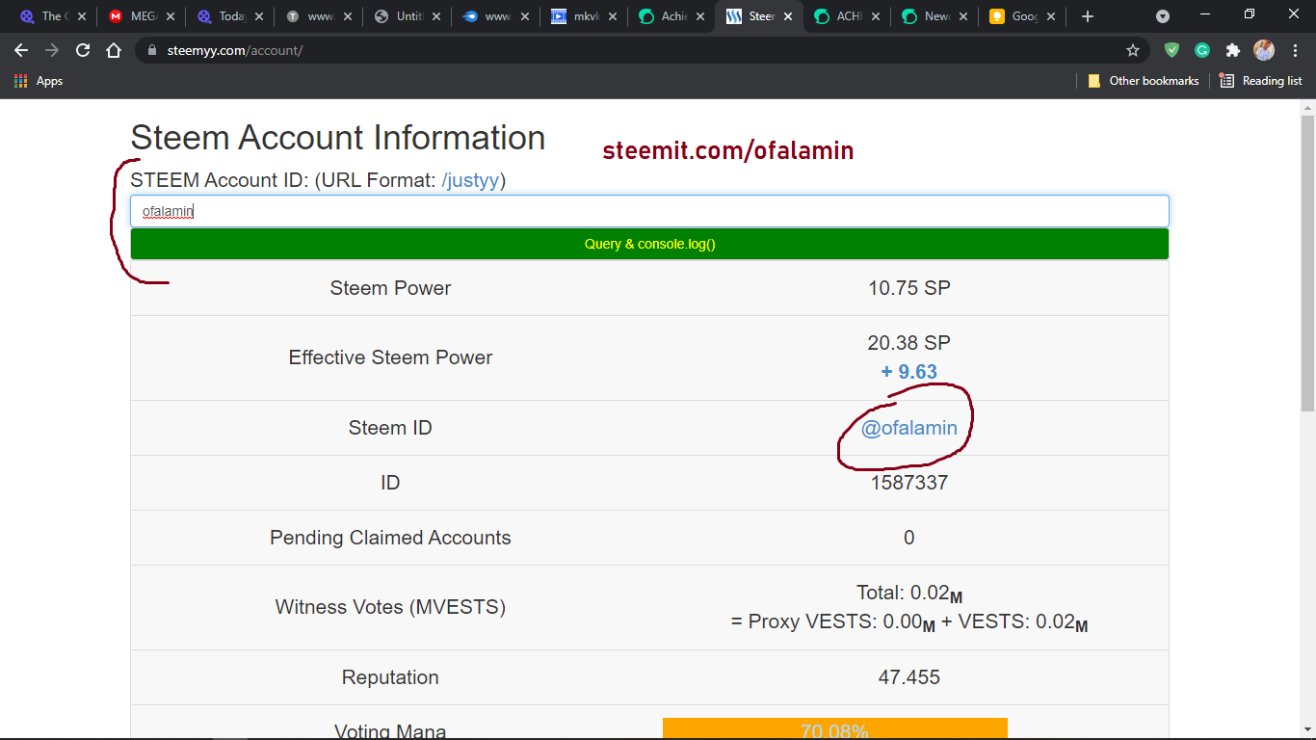Image resolution: width=1316 pixels, height=740 pixels.
Task: Open the Grammarly extension icon
Action: coord(1202,50)
